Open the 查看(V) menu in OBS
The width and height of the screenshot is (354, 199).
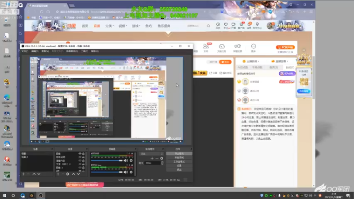point(45,51)
